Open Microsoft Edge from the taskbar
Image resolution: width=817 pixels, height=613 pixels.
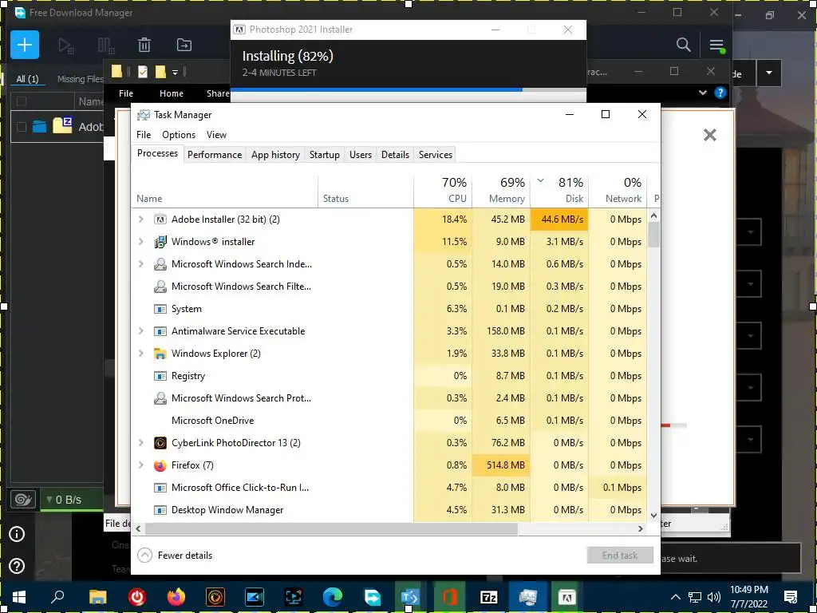[x=333, y=597]
